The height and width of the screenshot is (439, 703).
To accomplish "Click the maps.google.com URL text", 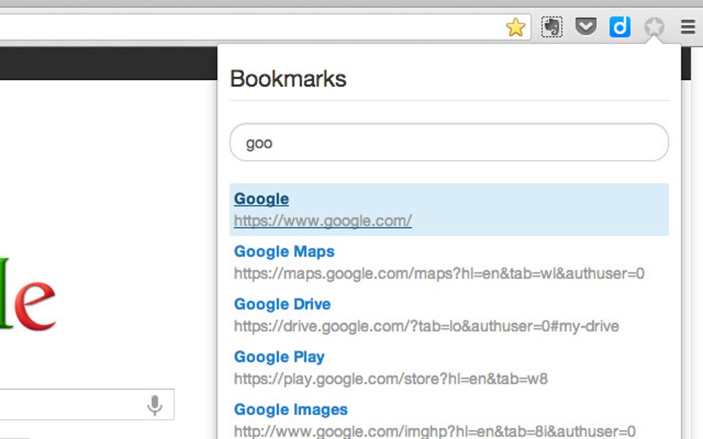I will click(x=439, y=274).
